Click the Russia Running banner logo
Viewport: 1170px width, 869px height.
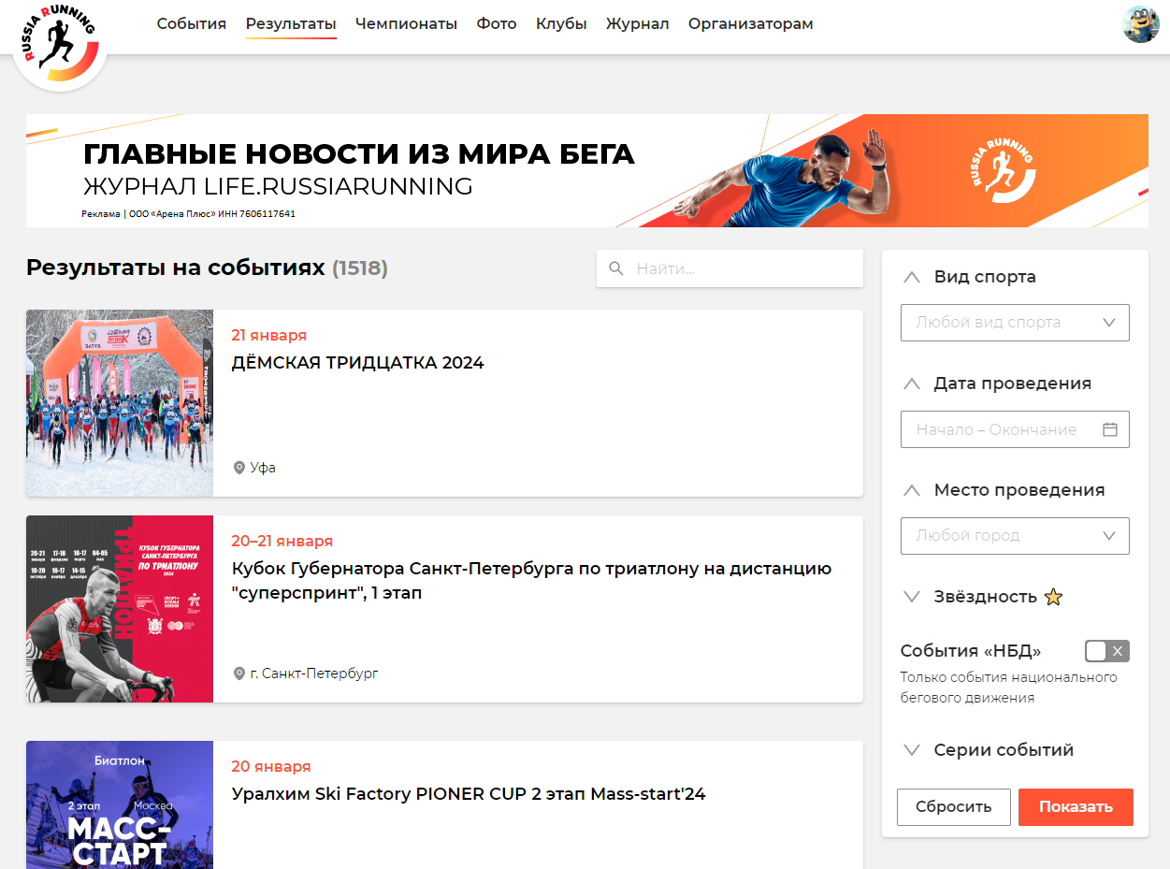[1002, 170]
